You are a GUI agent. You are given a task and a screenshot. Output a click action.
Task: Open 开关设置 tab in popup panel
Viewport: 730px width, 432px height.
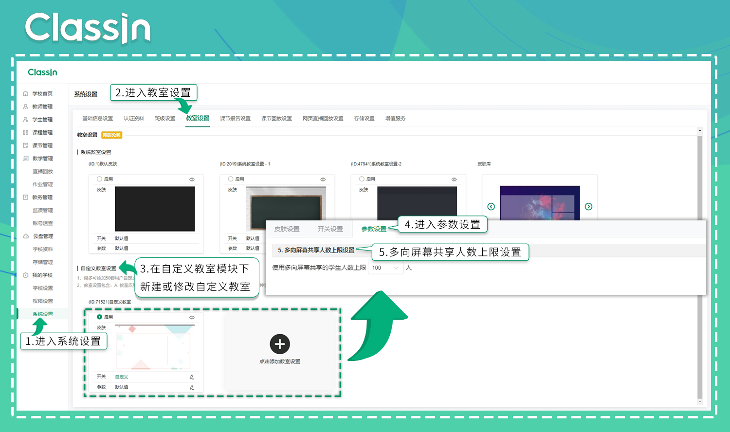(330, 229)
